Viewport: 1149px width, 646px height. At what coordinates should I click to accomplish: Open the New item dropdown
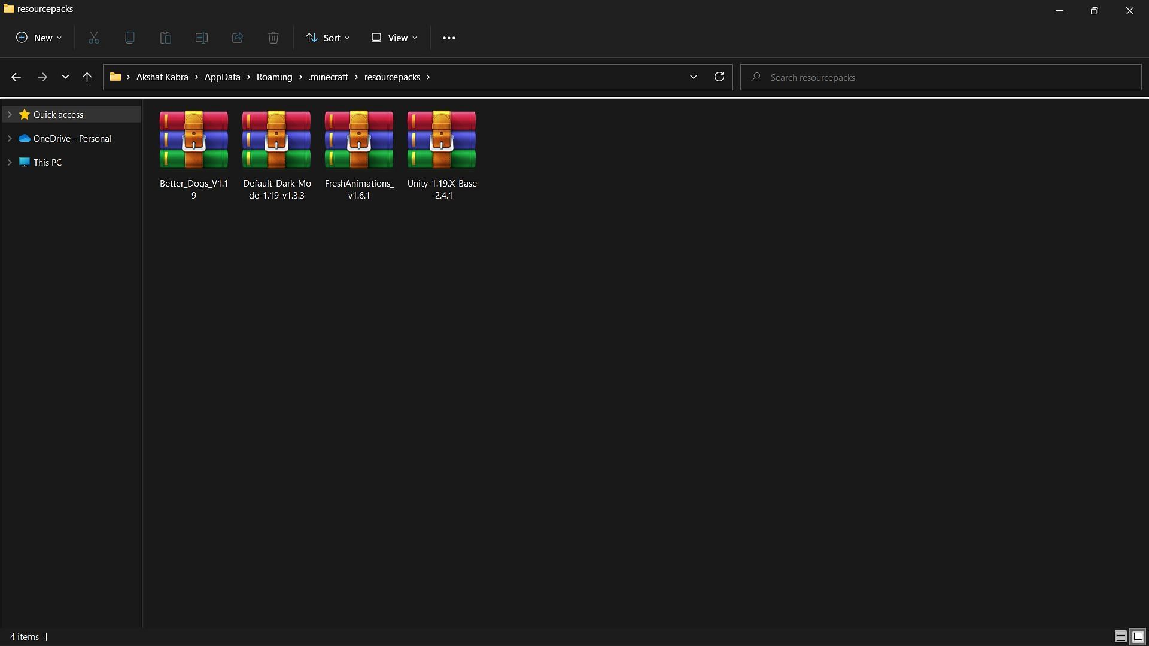tap(39, 38)
